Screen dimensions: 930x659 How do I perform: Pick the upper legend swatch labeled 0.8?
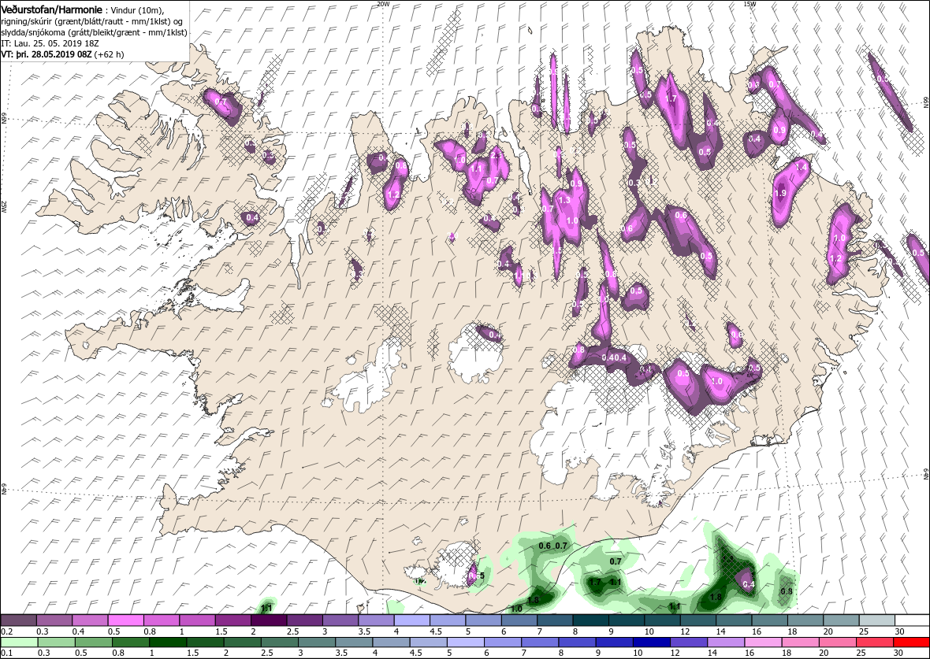(x=162, y=620)
